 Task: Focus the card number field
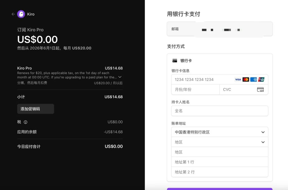[x=220, y=79]
